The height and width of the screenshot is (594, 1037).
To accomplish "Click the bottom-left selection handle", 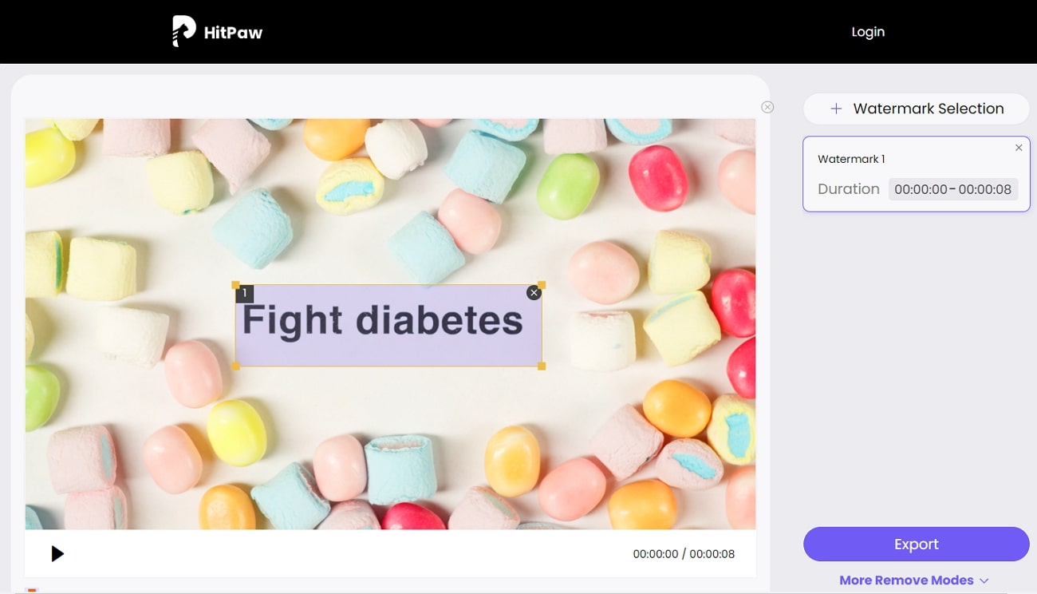I will pos(235,366).
